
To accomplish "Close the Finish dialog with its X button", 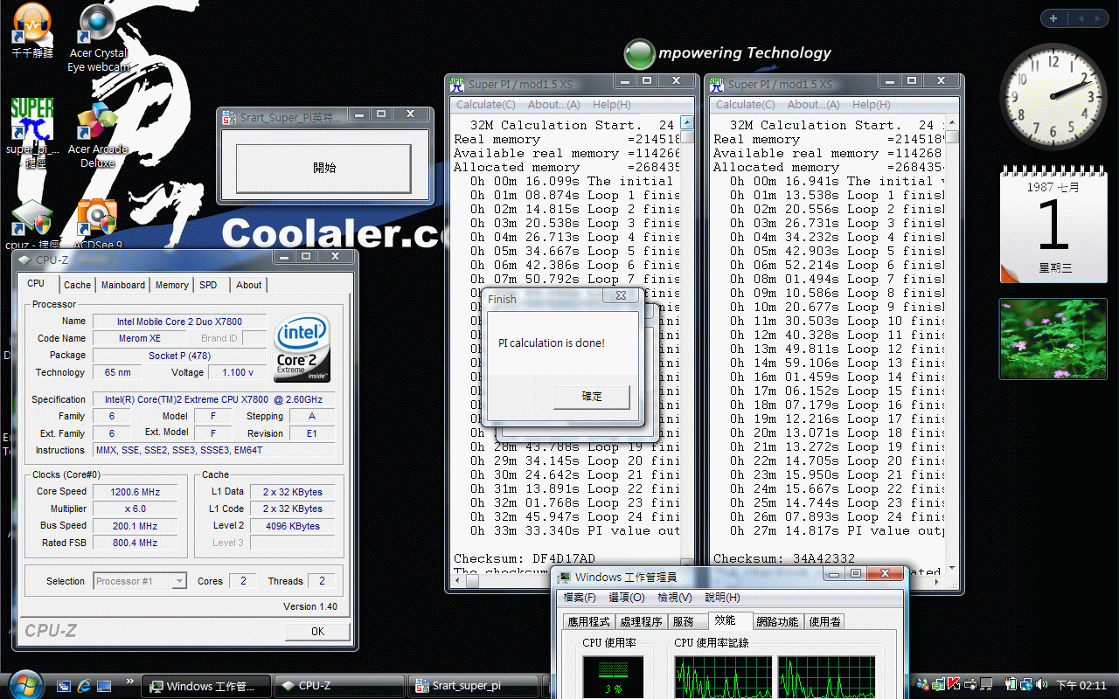I will 621,296.
